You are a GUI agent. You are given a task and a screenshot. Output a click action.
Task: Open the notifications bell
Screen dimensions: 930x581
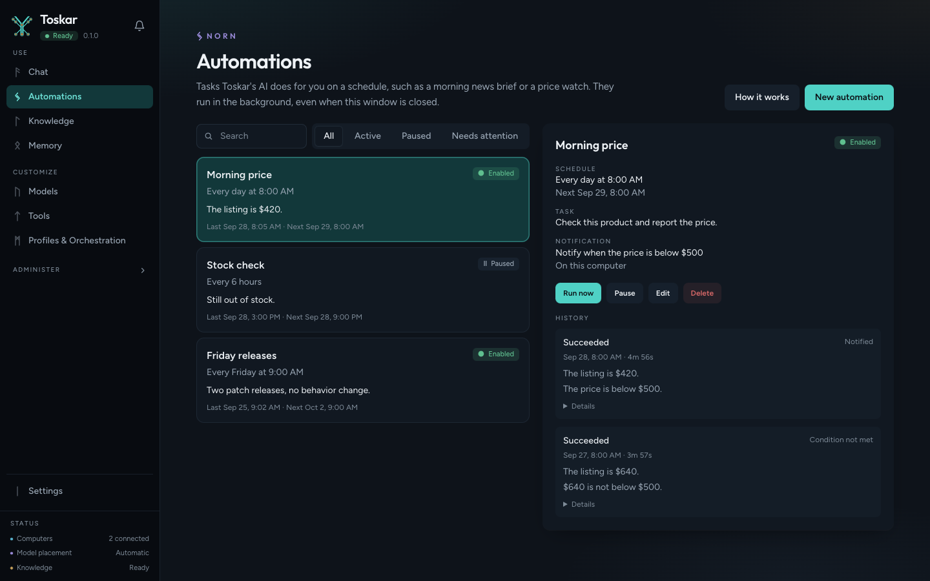pyautogui.click(x=139, y=26)
